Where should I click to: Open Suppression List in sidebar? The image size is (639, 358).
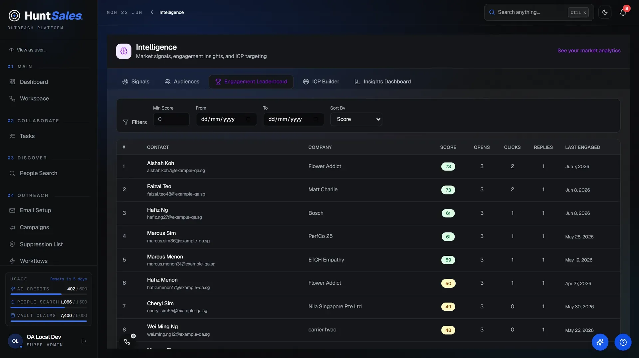click(x=41, y=244)
